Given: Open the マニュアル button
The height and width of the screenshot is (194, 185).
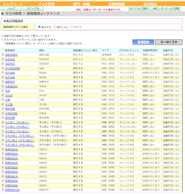Looking at the screenshot, I should tap(33, 8).
